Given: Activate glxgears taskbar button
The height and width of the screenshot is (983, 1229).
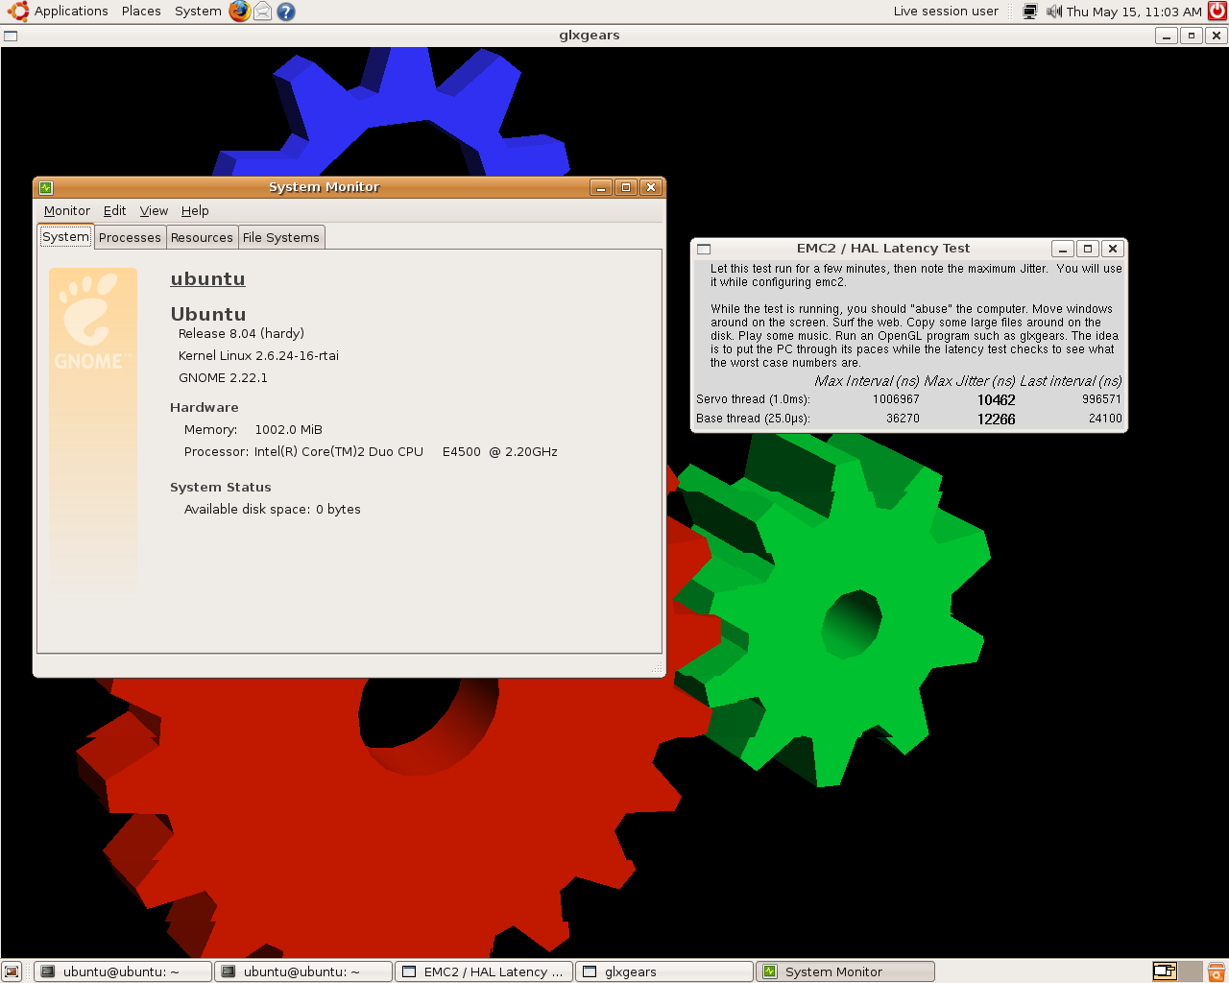Looking at the screenshot, I should pyautogui.click(x=664, y=971).
